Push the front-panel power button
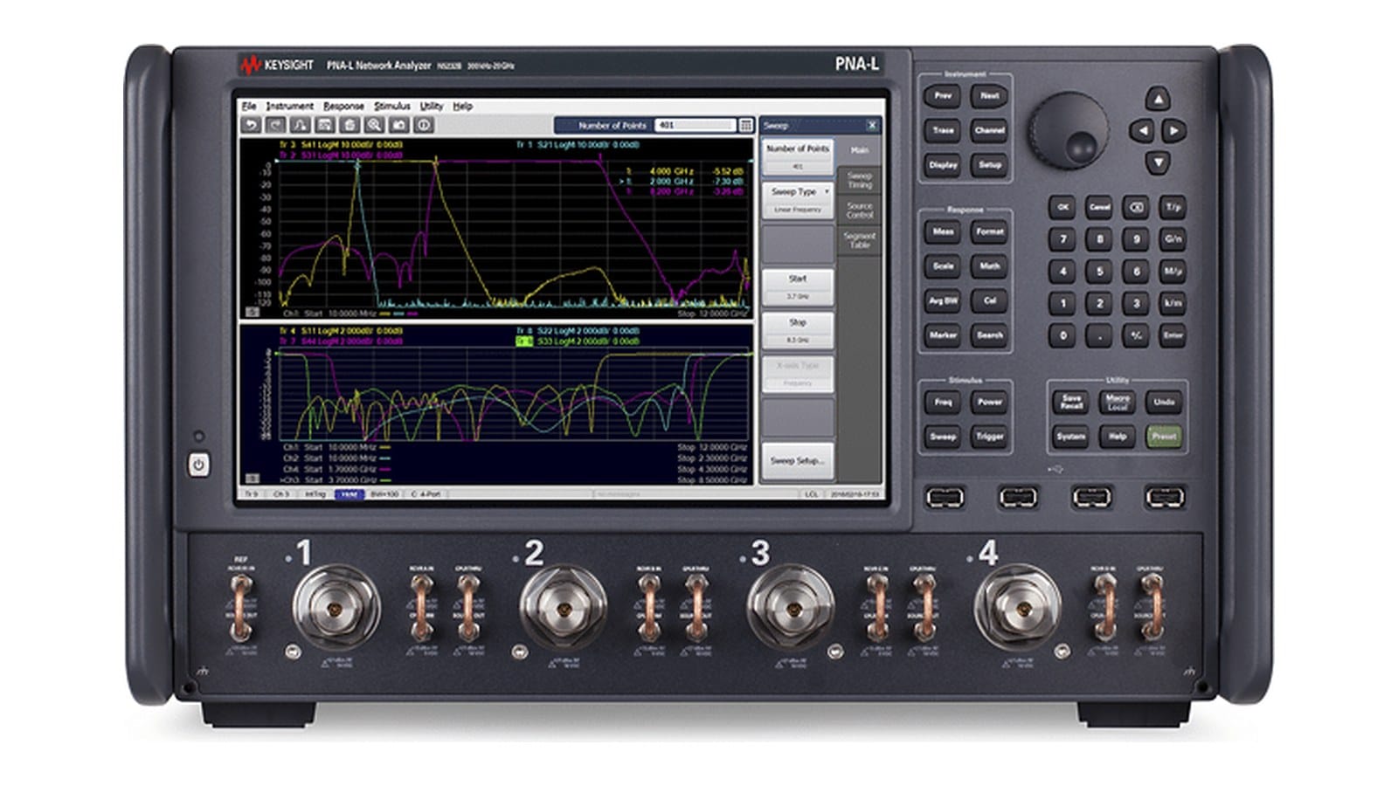 [198, 465]
